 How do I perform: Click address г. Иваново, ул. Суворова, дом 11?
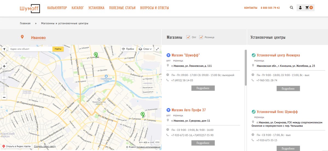click(191, 121)
